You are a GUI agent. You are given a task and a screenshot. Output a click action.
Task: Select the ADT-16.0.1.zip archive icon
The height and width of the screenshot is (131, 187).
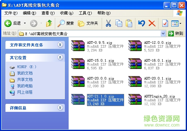point(135,64)
